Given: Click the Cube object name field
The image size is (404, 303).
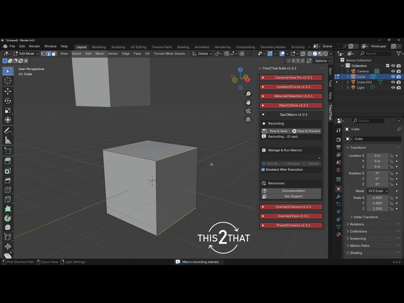Looking at the screenshot, I should coord(377,139).
